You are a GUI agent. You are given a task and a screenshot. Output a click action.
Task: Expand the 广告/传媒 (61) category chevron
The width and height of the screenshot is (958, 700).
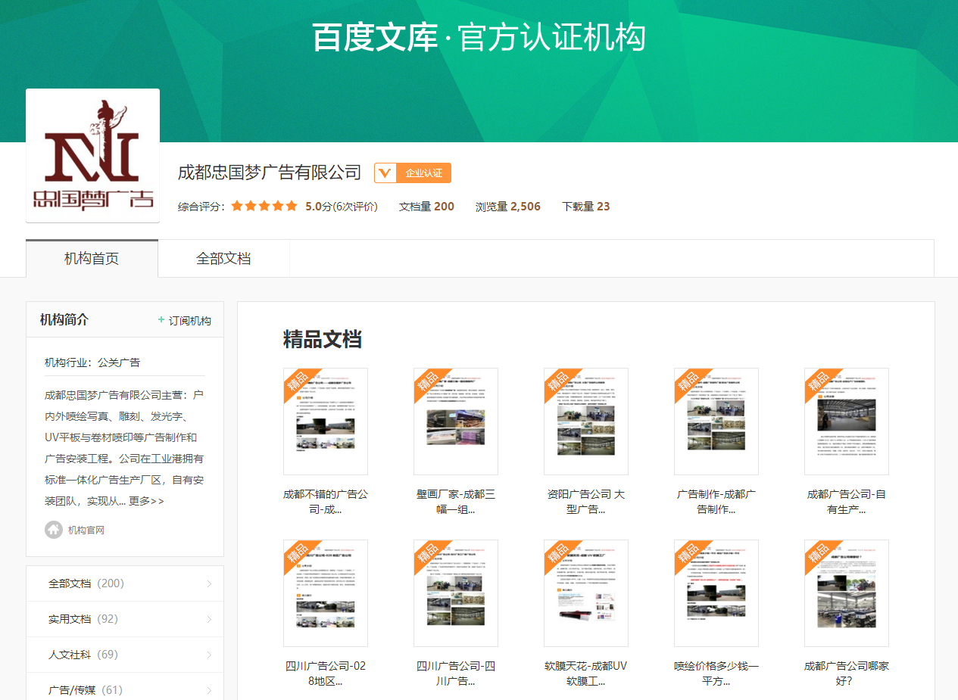point(209,690)
